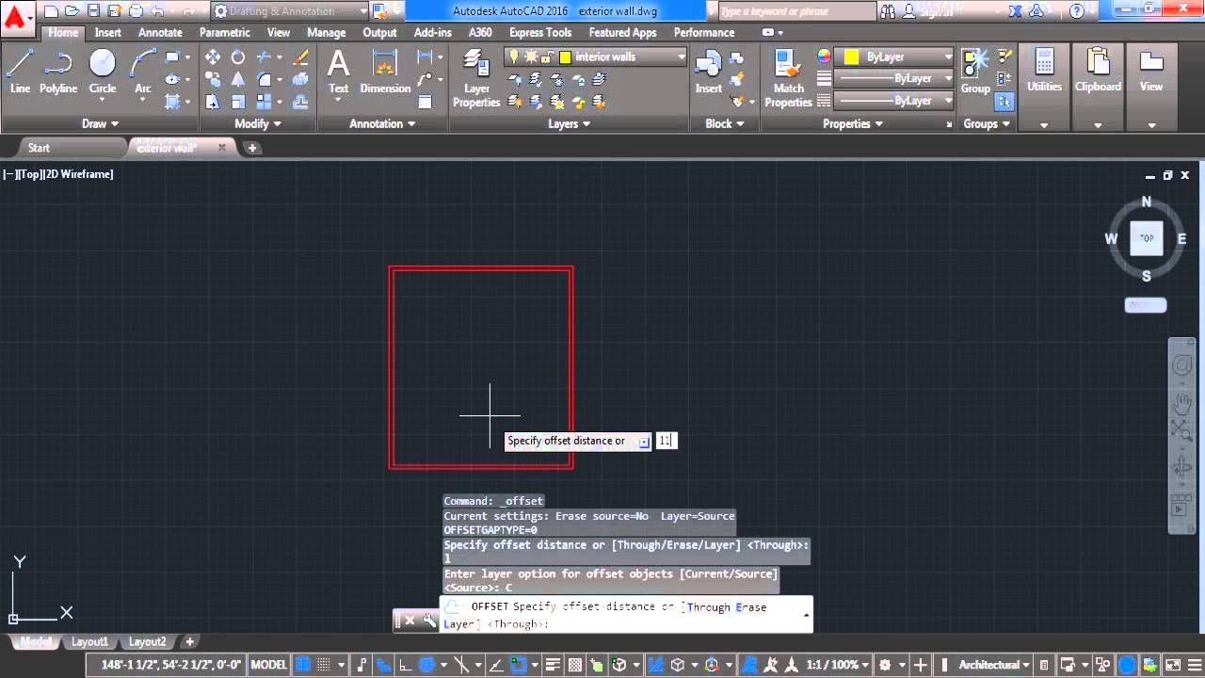Select the Offset tool in Modify panel
1205x678 pixels.
click(301, 102)
